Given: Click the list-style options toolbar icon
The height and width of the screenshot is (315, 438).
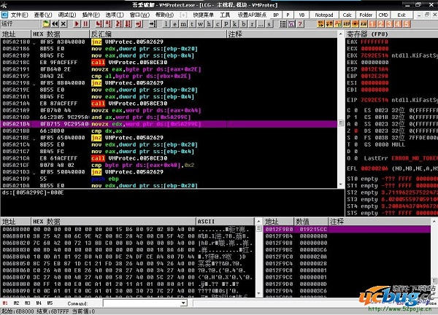Looking at the screenshot, I should (x=283, y=24).
